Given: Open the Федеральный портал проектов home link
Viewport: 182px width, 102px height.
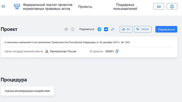Looking at the screenshot, I should pos(47,7).
